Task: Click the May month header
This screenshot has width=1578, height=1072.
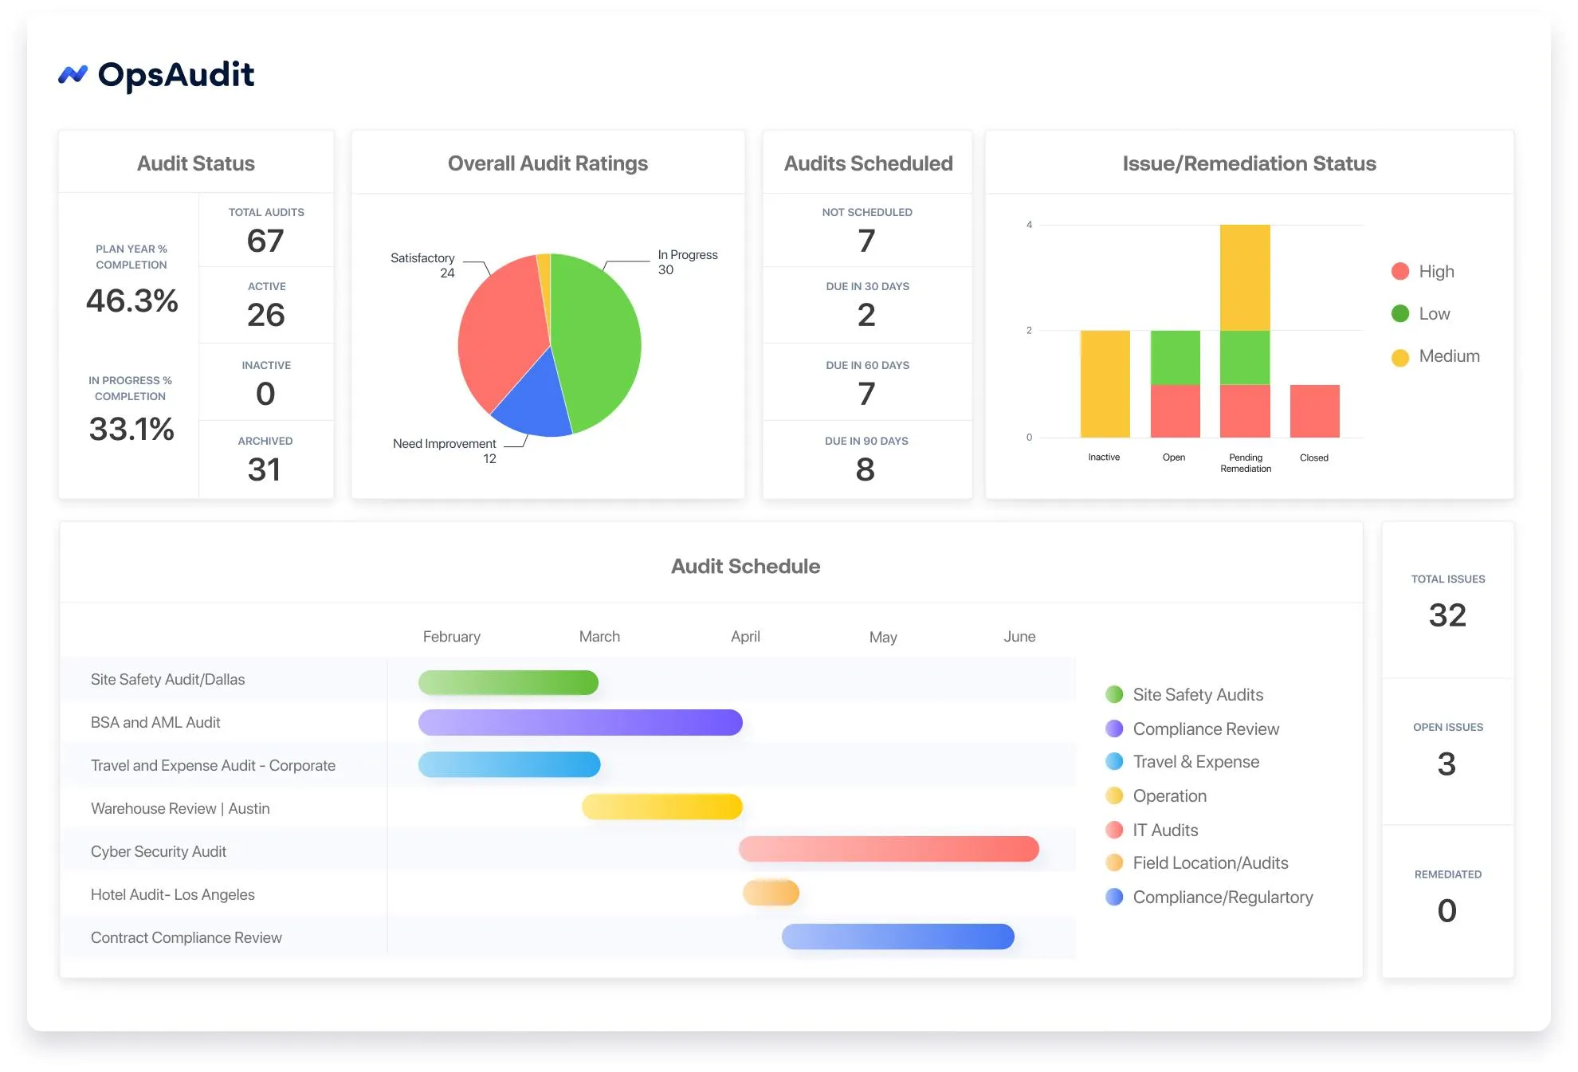Action: pos(883,637)
